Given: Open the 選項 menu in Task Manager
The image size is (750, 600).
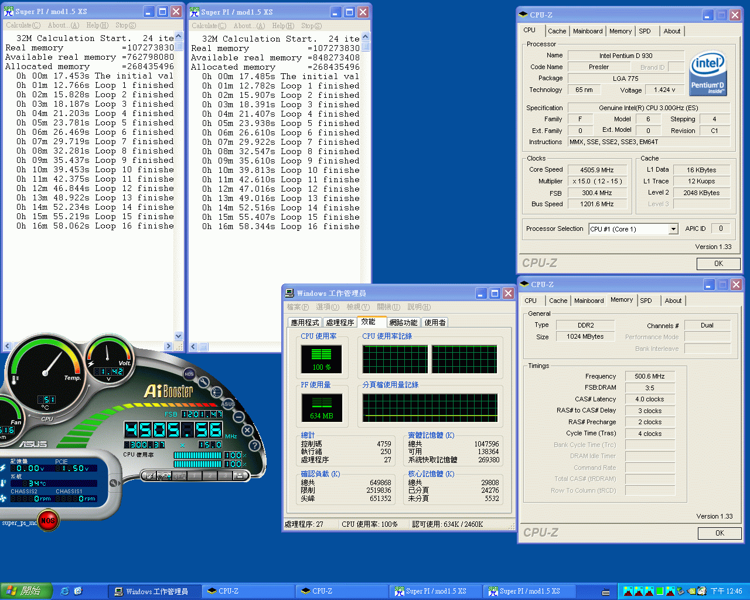Looking at the screenshot, I should pos(327,307).
